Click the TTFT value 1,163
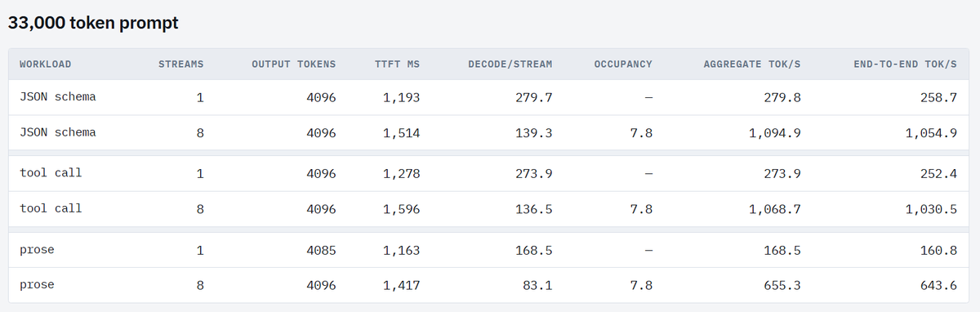Screen dimensions: 980x312 coord(401,250)
